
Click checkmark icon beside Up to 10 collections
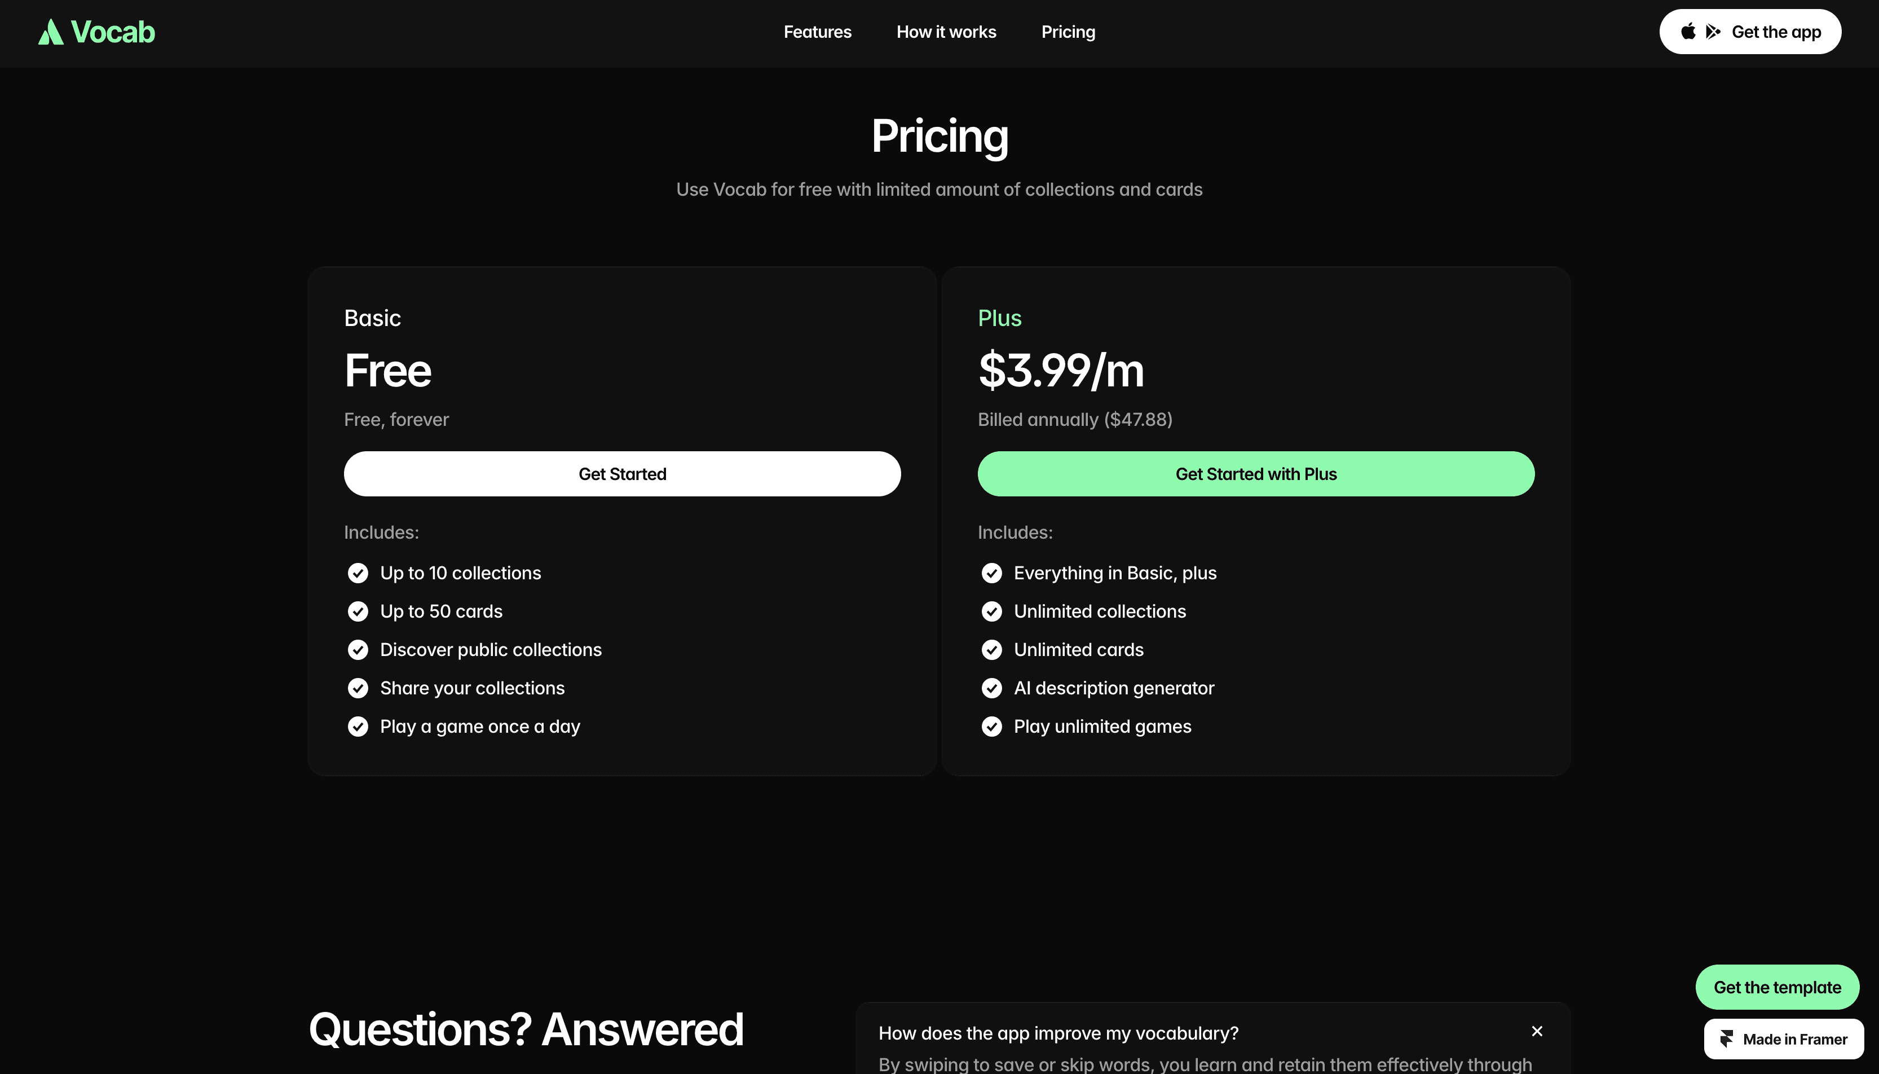coord(358,573)
